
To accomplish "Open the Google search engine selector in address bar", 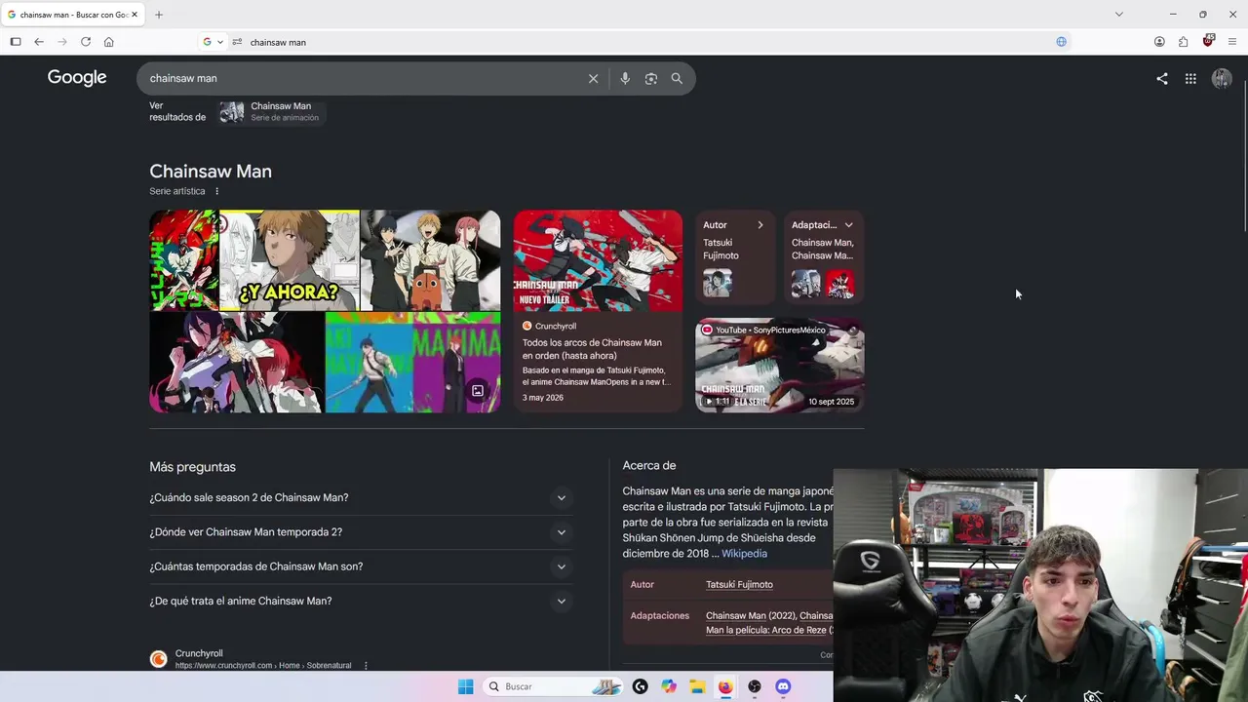I will point(213,42).
